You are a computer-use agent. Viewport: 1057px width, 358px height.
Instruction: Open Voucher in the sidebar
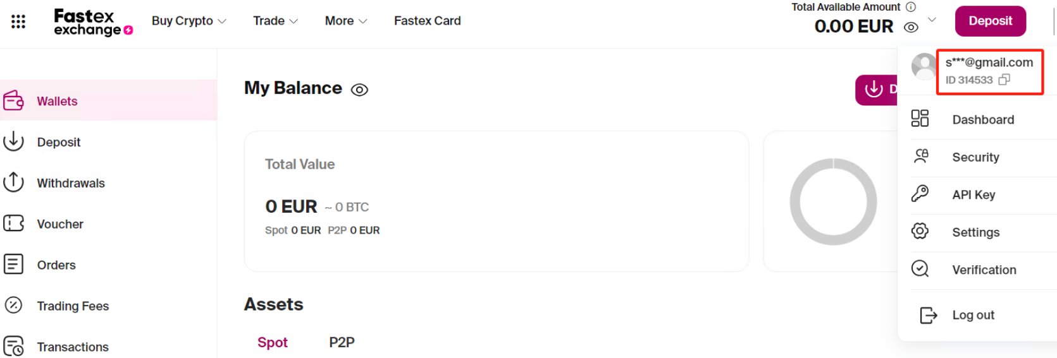pos(60,224)
